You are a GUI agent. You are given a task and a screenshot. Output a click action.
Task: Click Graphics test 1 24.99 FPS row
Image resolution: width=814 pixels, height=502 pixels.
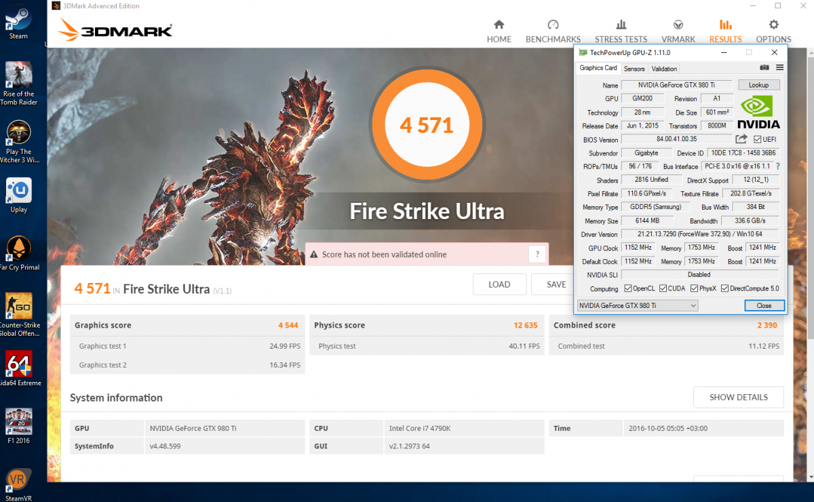(187, 346)
